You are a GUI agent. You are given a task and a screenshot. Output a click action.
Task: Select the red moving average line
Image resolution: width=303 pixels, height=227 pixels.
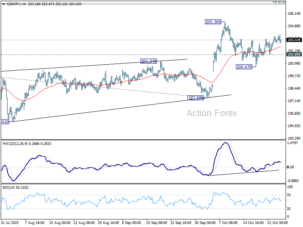pyautogui.click(x=114, y=81)
